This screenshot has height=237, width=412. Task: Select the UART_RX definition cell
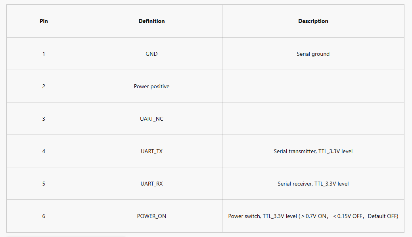click(151, 184)
